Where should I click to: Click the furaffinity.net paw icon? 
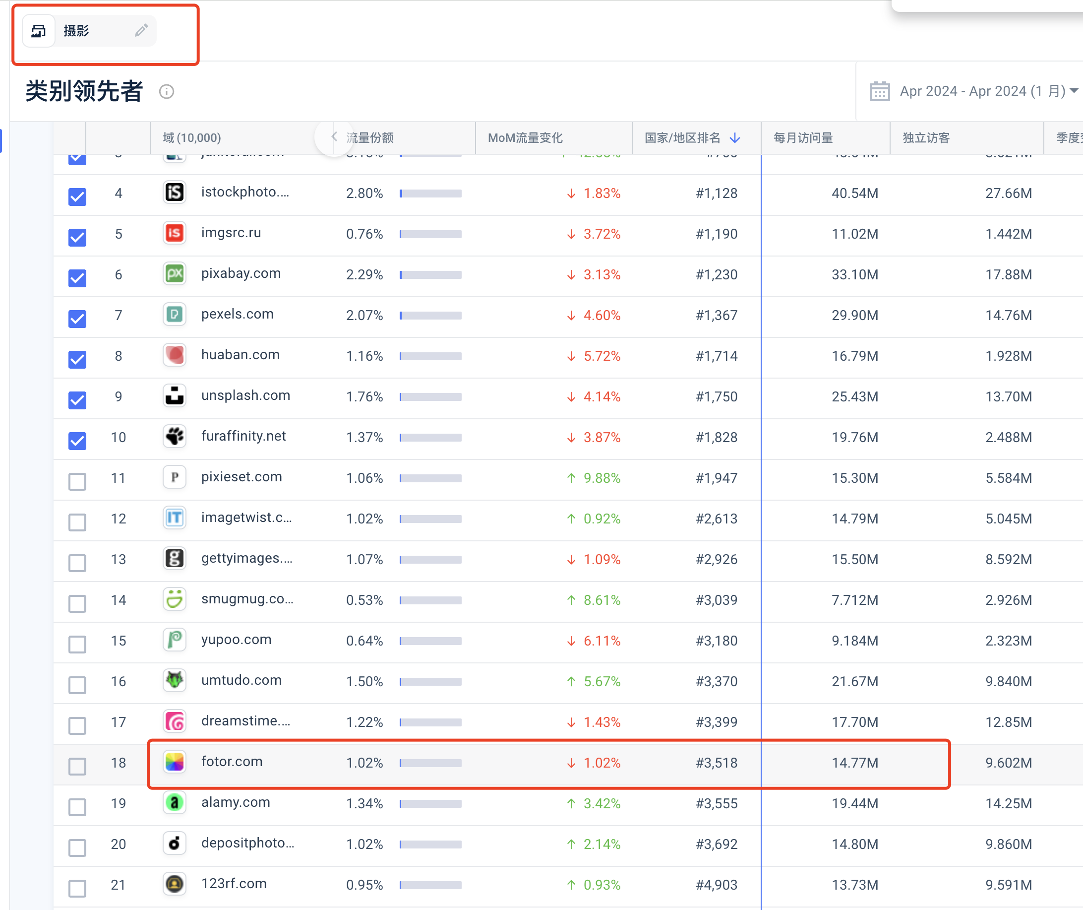(175, 437)
